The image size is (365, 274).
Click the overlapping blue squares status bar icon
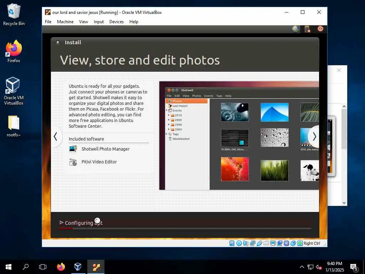279,243
